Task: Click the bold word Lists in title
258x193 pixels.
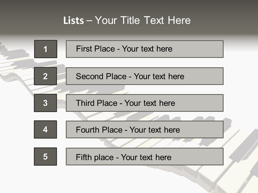Action: (x=74, y=21)
